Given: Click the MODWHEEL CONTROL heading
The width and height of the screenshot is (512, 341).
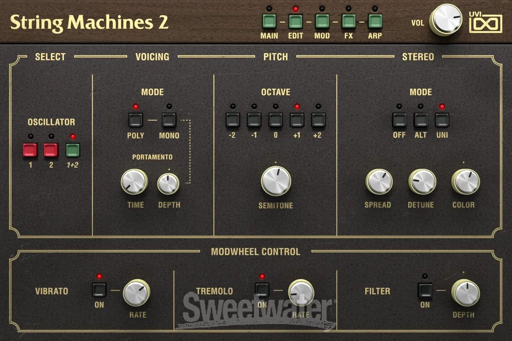Looking at the screenshot, I should pyautogui.click(x=256, y=252).
